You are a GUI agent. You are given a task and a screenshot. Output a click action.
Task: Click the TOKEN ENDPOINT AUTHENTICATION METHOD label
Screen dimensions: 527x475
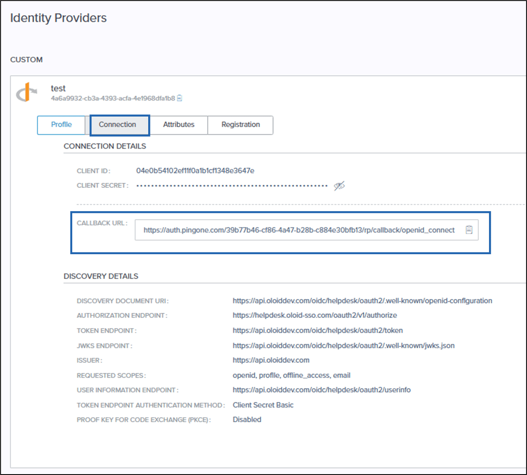[151, 405]
